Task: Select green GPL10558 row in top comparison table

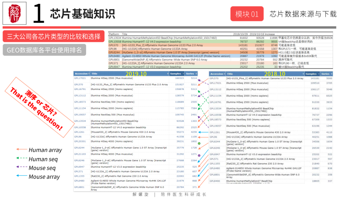Action: coord(221,42)
